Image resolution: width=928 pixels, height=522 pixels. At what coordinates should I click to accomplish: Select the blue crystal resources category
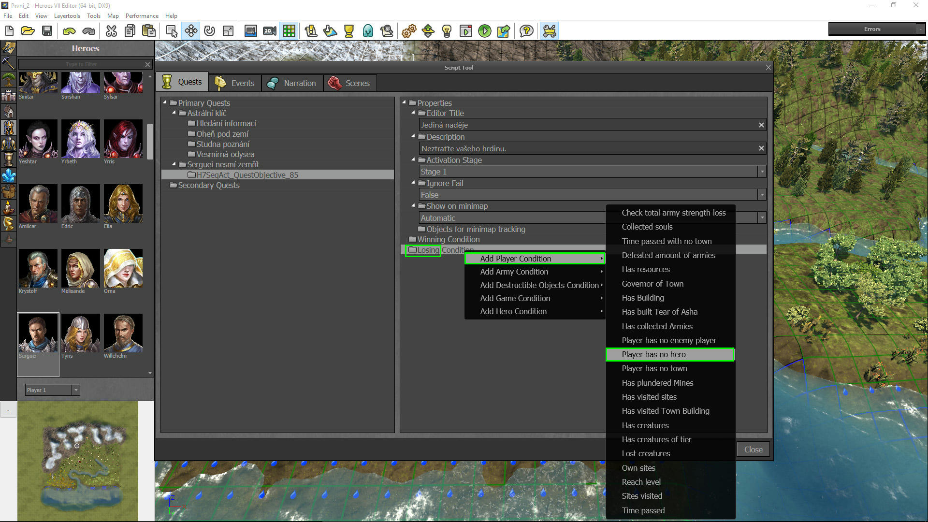point(8,175)
